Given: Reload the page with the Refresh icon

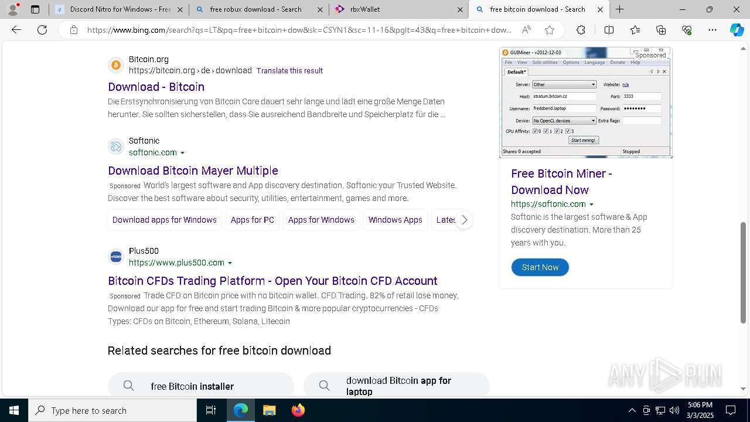Looking at the screenshot, I should pos(42,30).
